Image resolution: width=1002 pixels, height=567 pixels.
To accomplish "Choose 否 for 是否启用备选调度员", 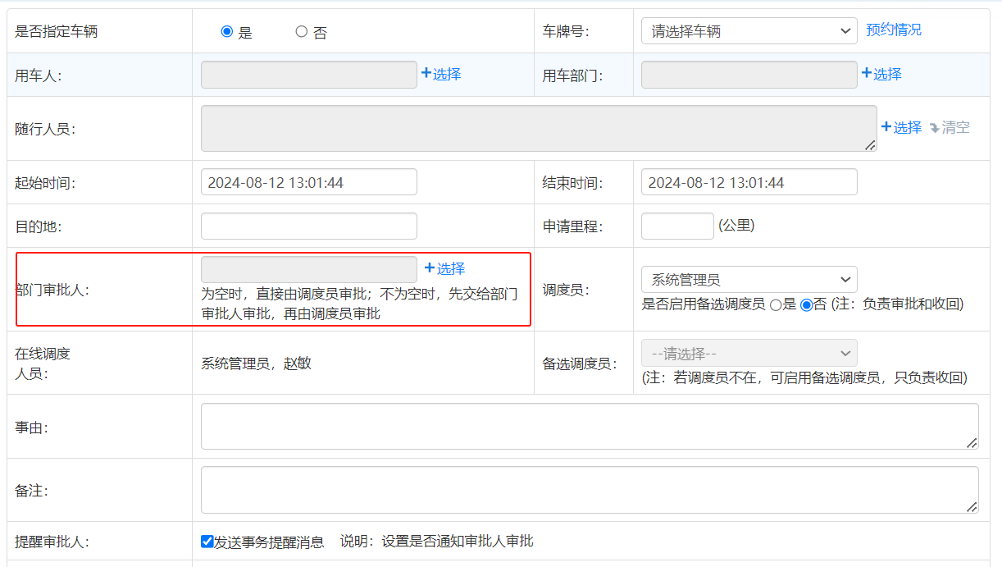I will [806, 304].
